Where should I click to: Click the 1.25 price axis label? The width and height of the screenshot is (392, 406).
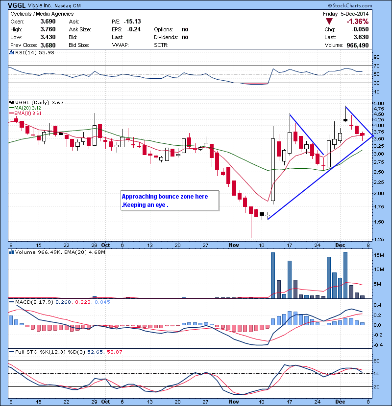[x=378, y=239]
